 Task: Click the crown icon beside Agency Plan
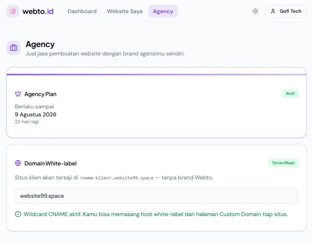point(18,94)
